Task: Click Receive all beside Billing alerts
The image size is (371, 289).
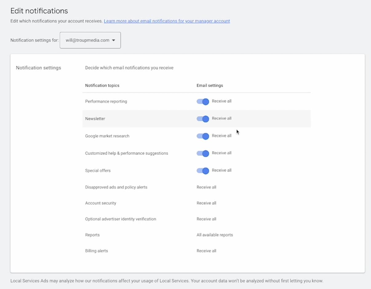Action: pyautogui.click(x=206, y=251)
